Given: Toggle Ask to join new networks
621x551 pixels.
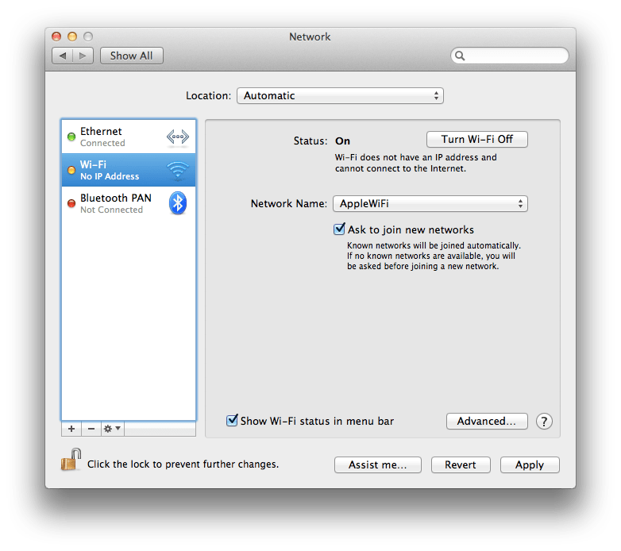Looking at the screenshot, I should [x=339, y=229].
